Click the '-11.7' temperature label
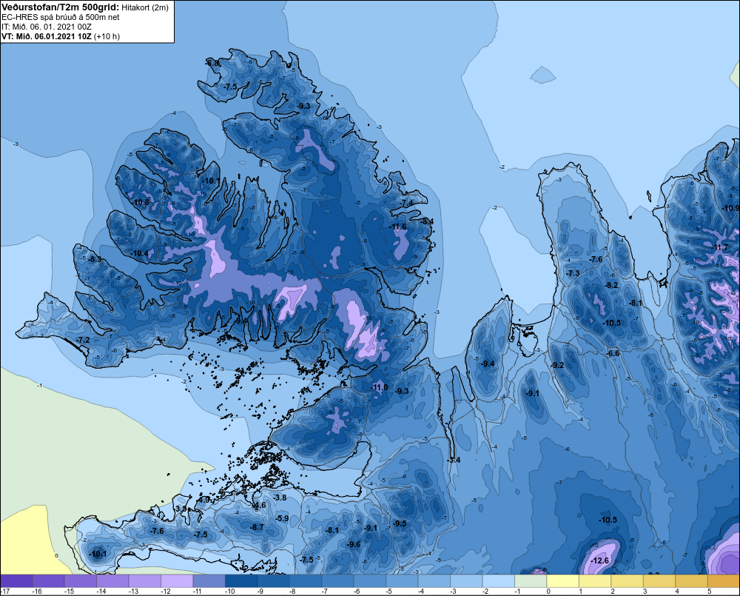The height and width of the screenshot is (596, 740). click(720, 247)
